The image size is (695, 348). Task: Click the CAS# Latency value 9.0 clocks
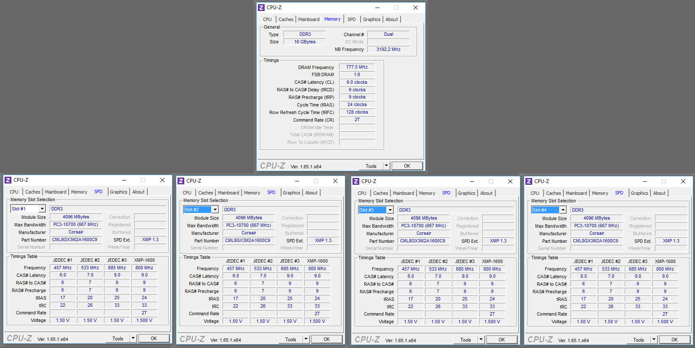[357, 82]
